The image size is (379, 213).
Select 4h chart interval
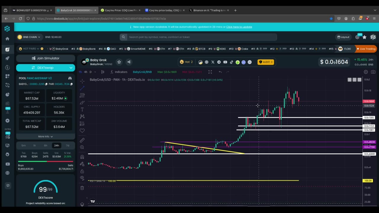86,72
